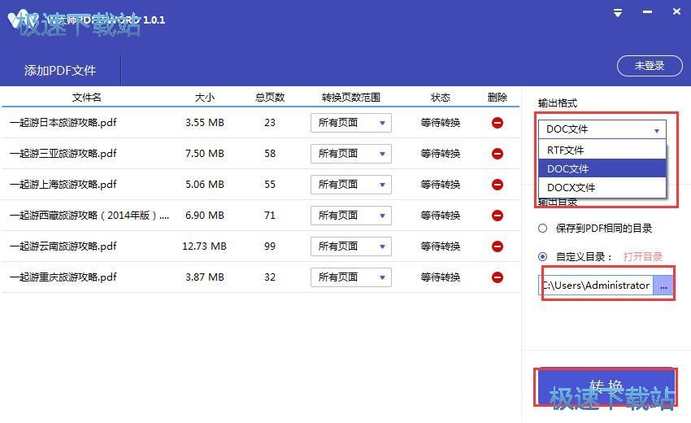
Task: Choose RTF文件 from the format list
Action: (602, 150)
